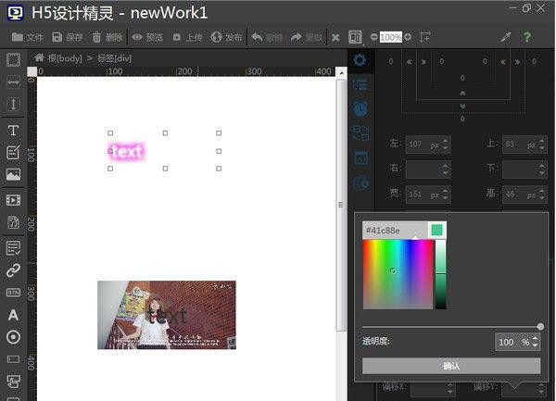Click the zoom out minus icon
This screenshot has width=556, height=401.
373,37
